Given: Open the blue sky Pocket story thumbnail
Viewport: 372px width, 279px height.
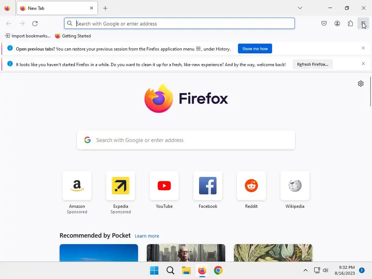Looking at the screenshot, I should click(99, 253).
